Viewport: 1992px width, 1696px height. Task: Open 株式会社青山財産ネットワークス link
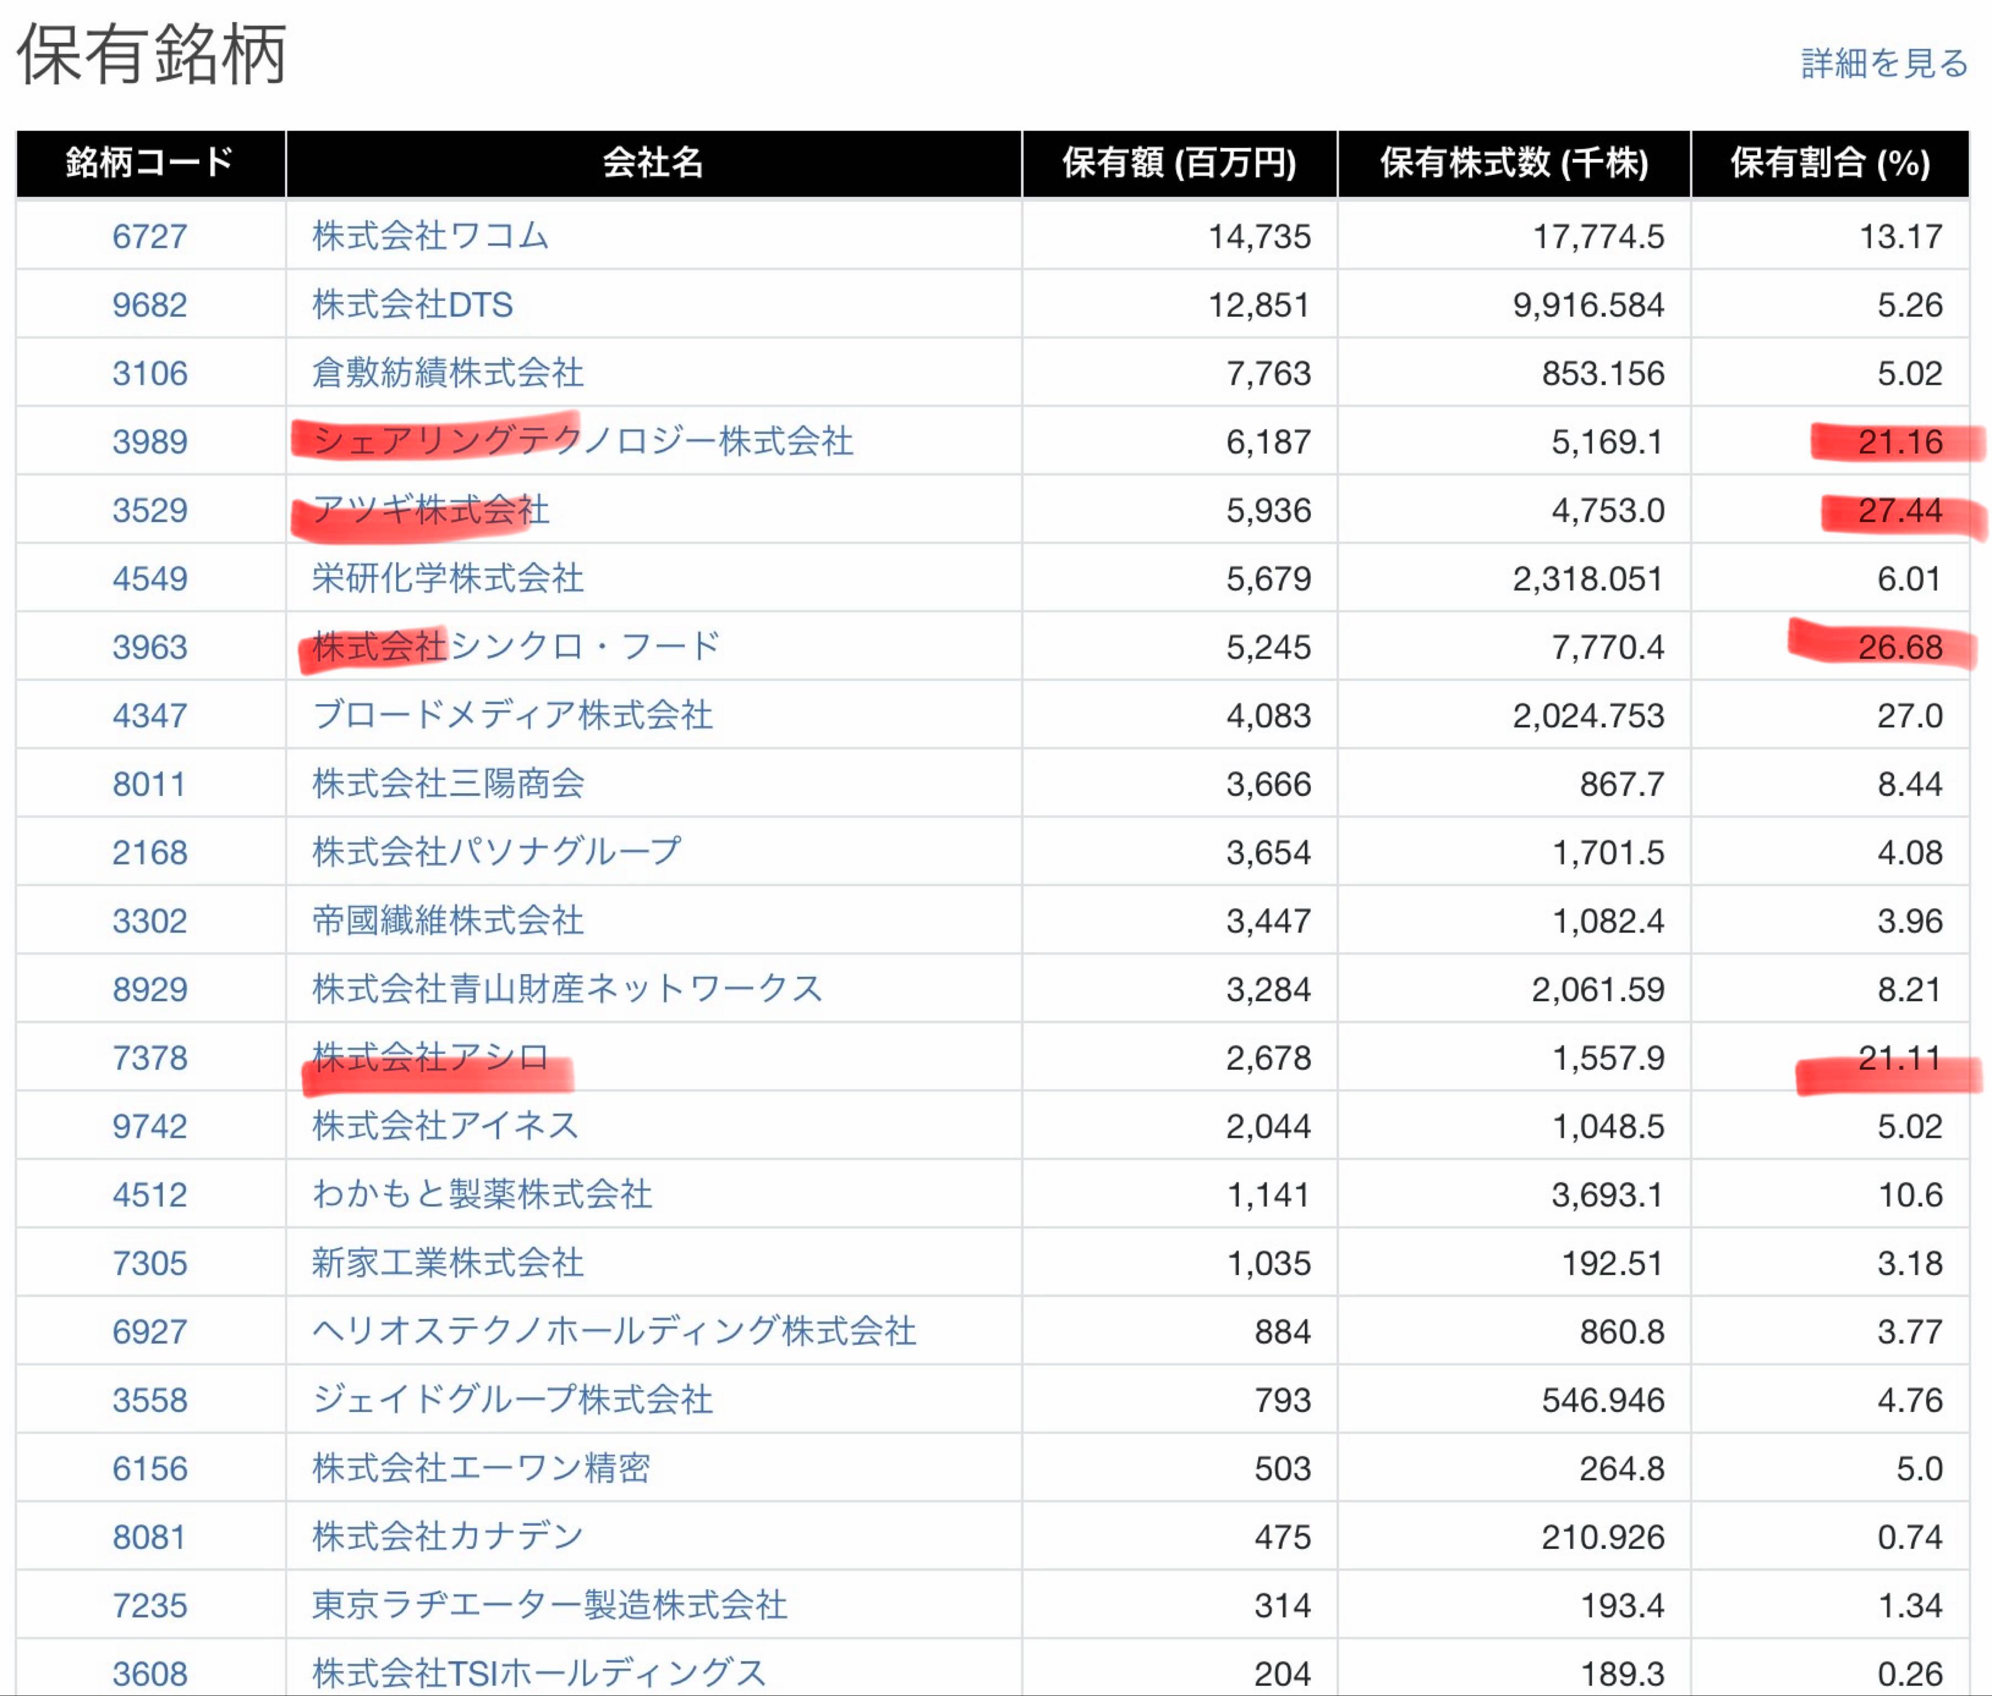[567, 989]
